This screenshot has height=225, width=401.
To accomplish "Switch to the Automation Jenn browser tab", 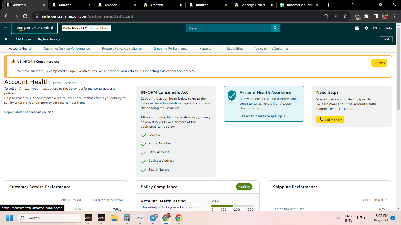I will coord(299,5).
